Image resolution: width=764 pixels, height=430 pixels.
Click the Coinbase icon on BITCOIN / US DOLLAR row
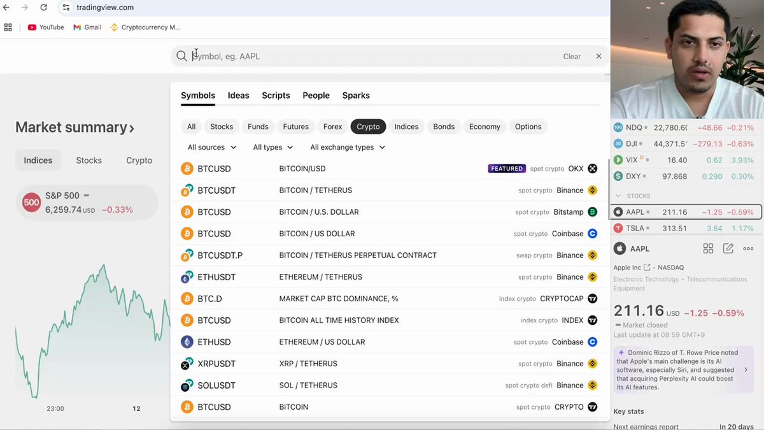(x=592, y=234)
